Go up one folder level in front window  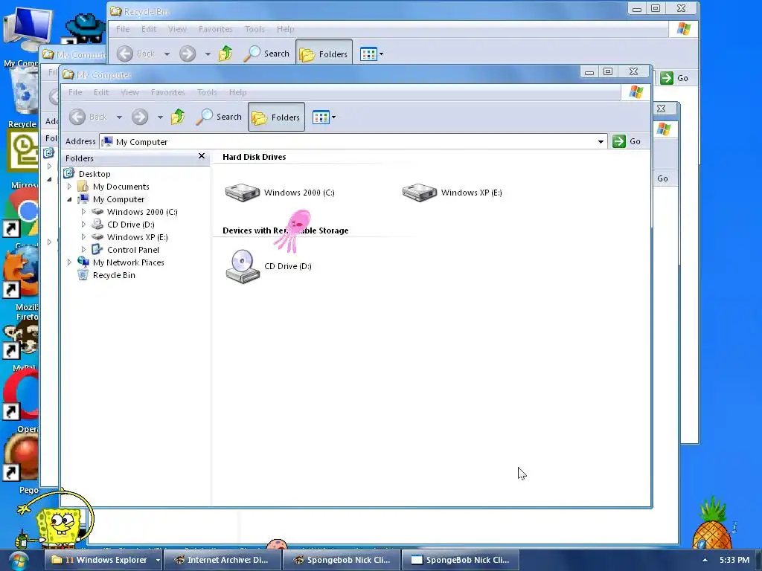(178, 117)
